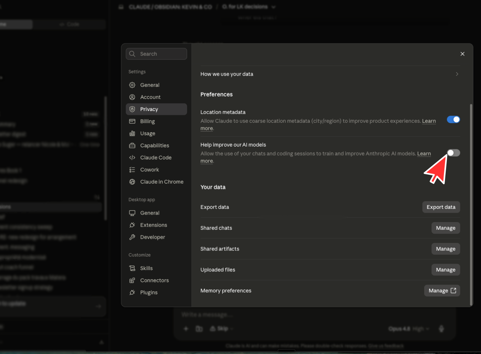The width and height of the screenshot is (481, 354).
Task: Open Desktop app General settings
Action: coord(156,213)
